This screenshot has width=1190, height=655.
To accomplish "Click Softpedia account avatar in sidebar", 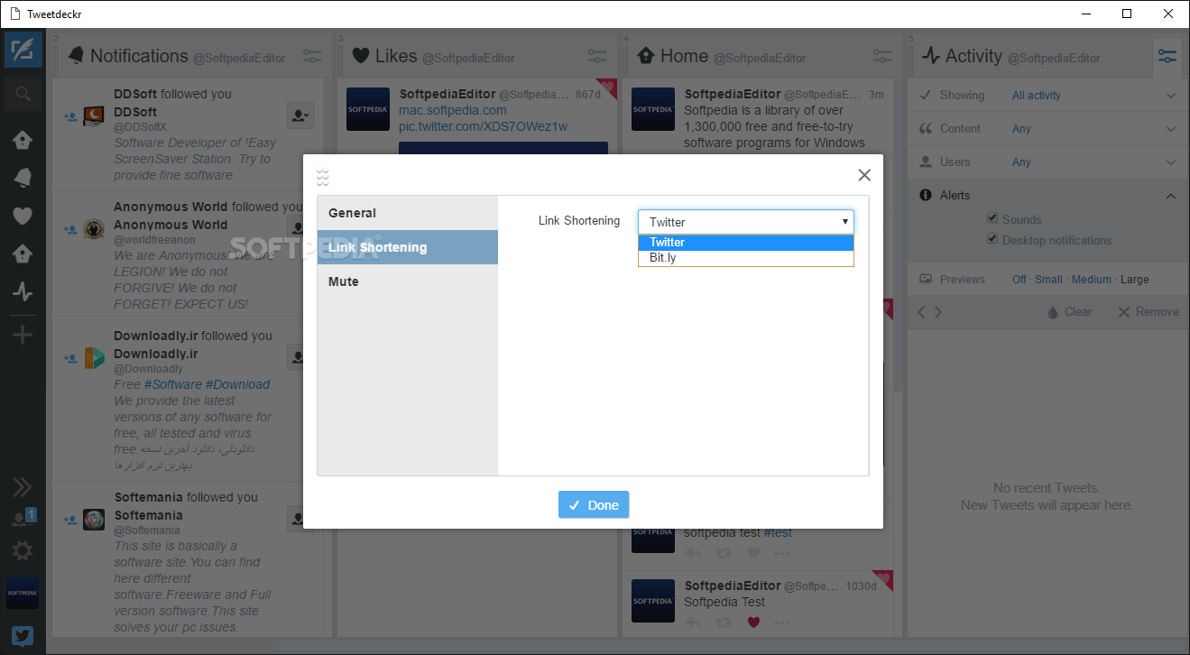I will pyautogui.click(x=23, y=593).
